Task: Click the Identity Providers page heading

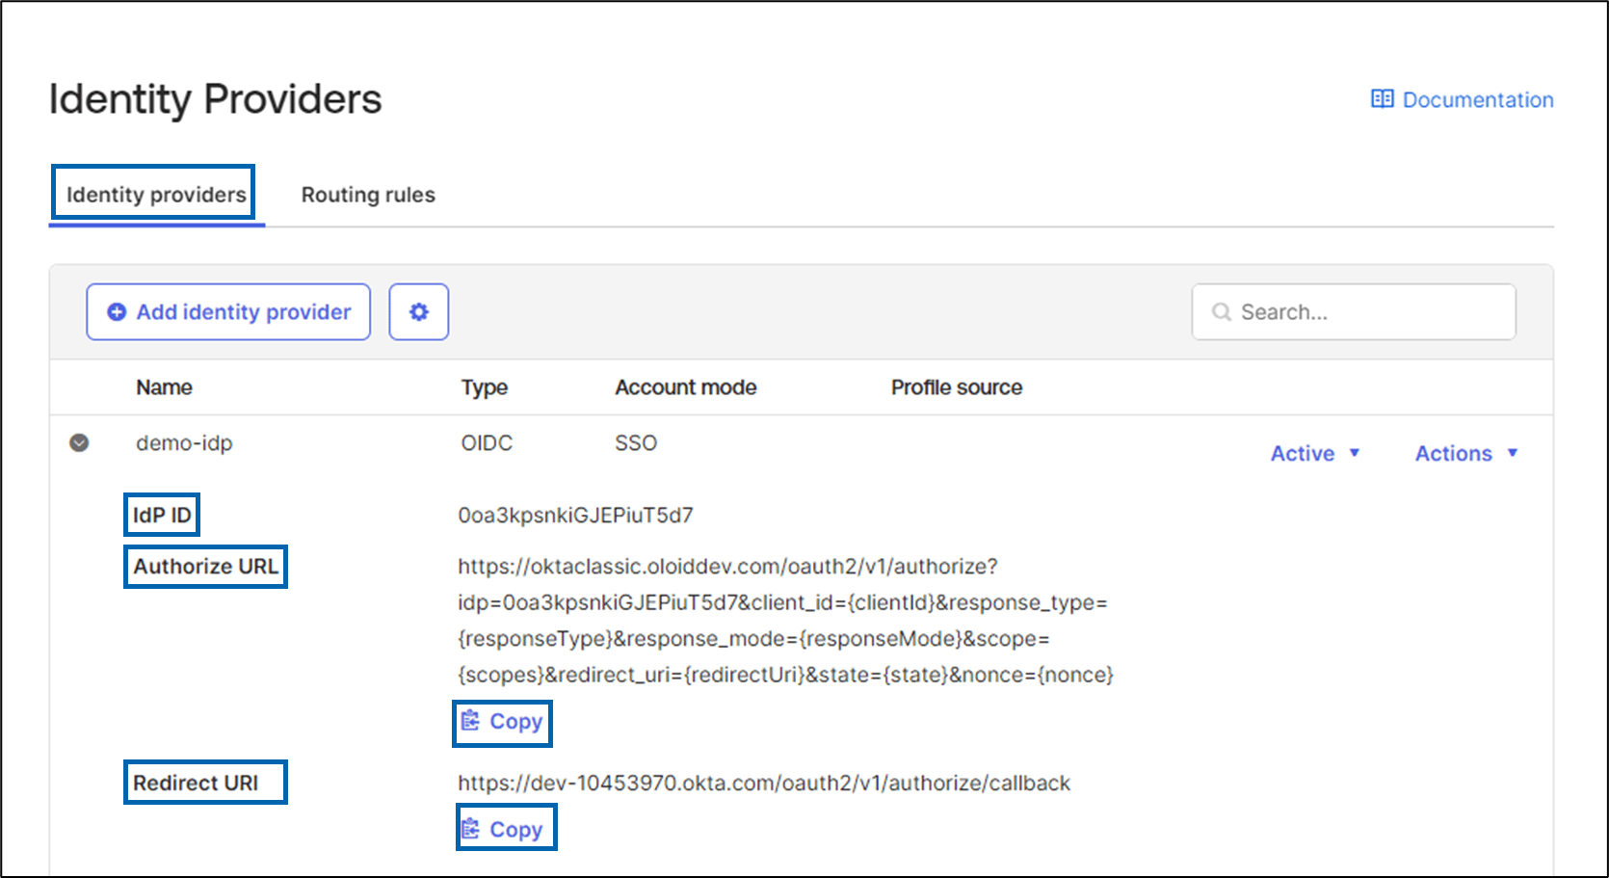Action: point(216,99)
